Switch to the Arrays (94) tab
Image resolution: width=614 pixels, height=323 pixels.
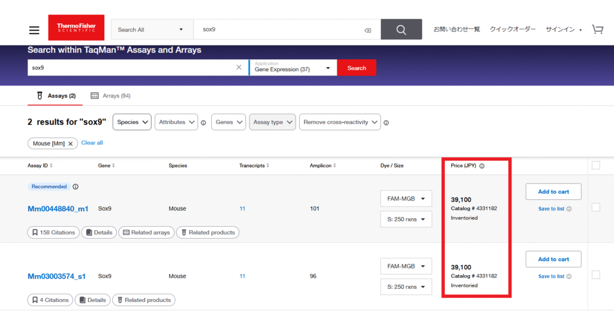[110, 96]
